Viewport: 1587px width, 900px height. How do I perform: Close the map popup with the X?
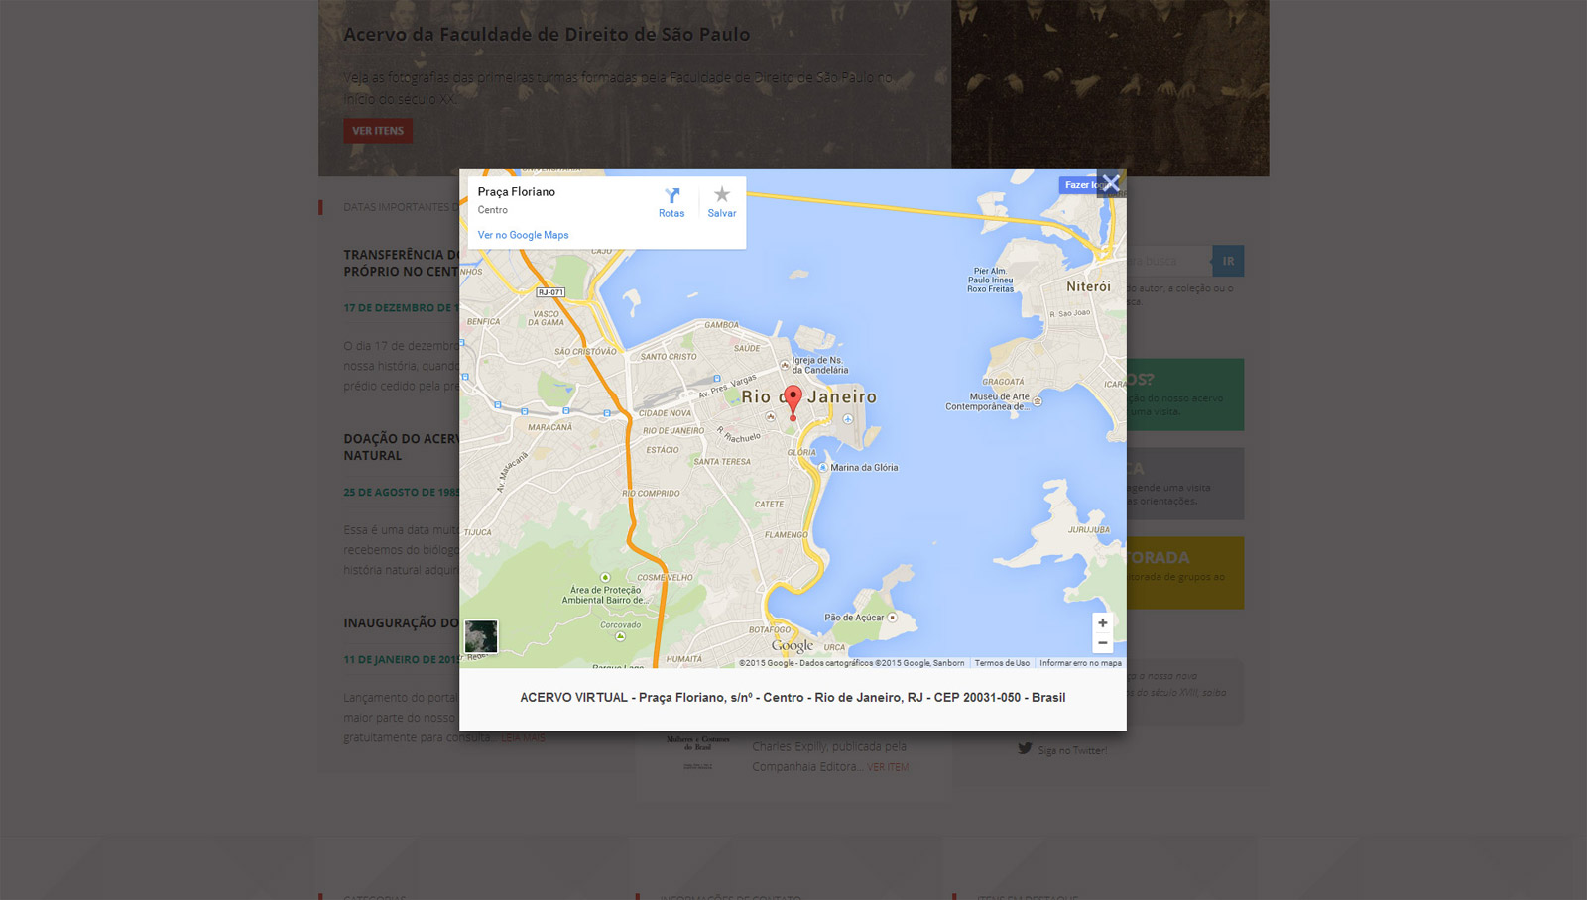(x=1111, y=183)
